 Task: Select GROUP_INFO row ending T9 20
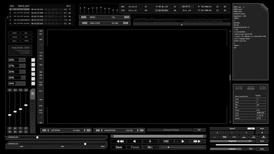[x=40, y=20]
